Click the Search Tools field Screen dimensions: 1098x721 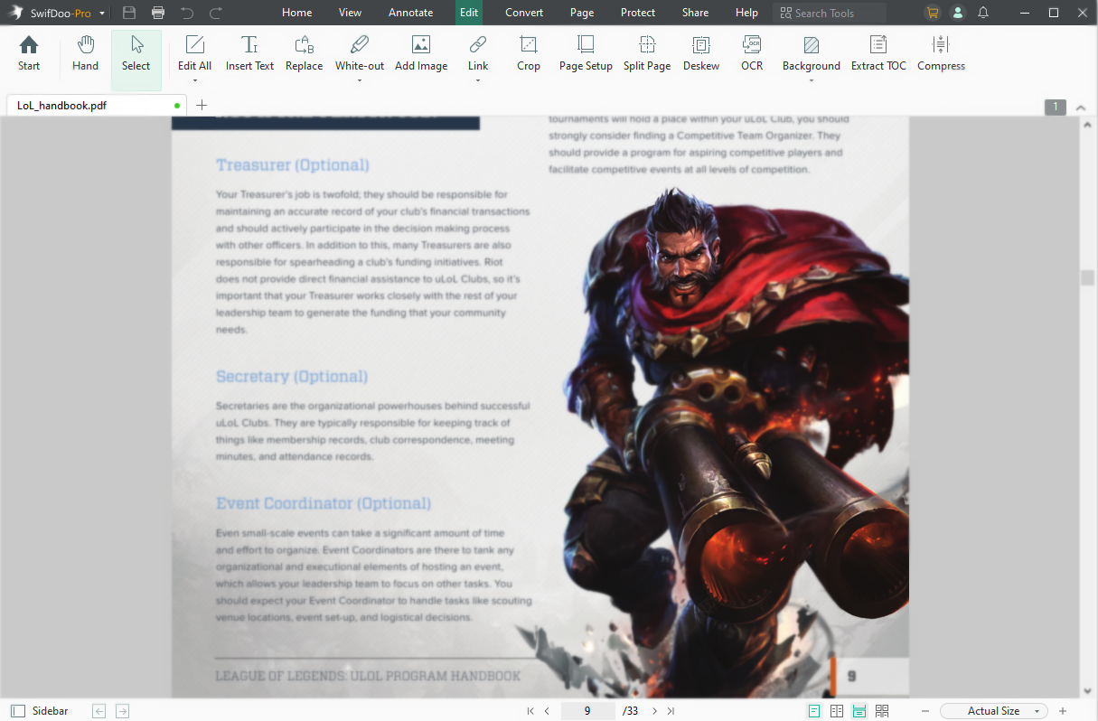click(x=831, y=13)
